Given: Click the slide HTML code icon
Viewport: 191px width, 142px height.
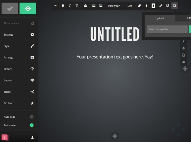Looking at the screenshot, I should (183, 55).
